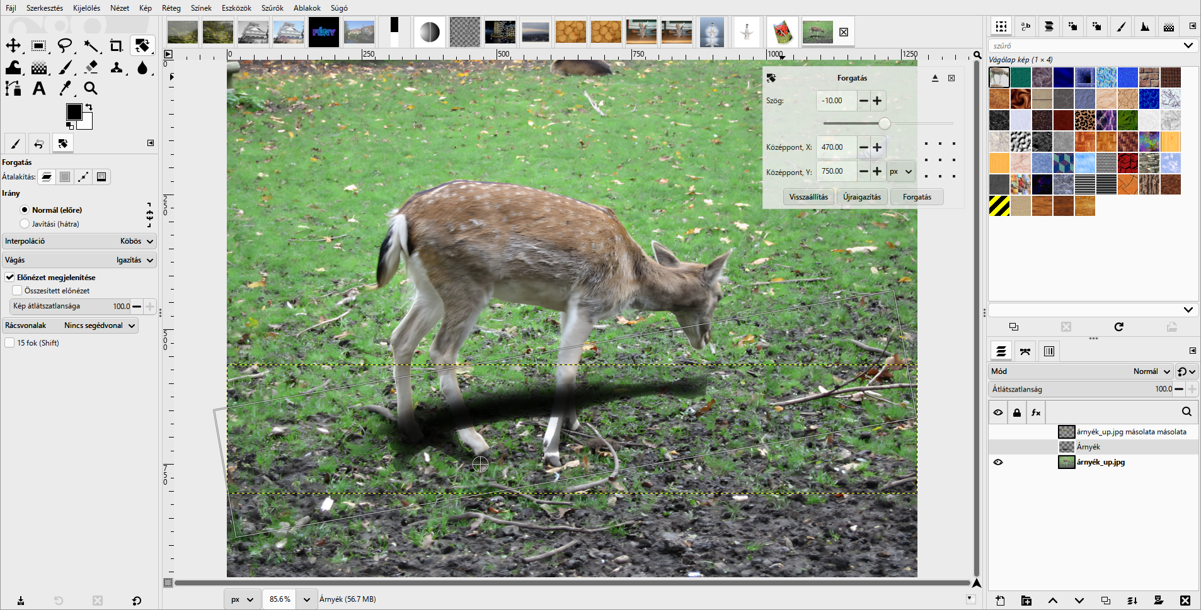Open the px unit dropdown in Forgatás dialog
Viewport: 1201px width, 610px height.
900,171
